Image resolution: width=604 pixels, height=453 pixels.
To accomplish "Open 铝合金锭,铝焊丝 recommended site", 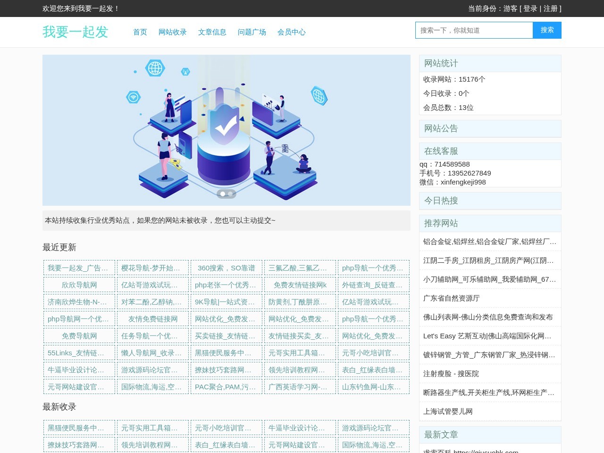I will click(x=490, y=242).
